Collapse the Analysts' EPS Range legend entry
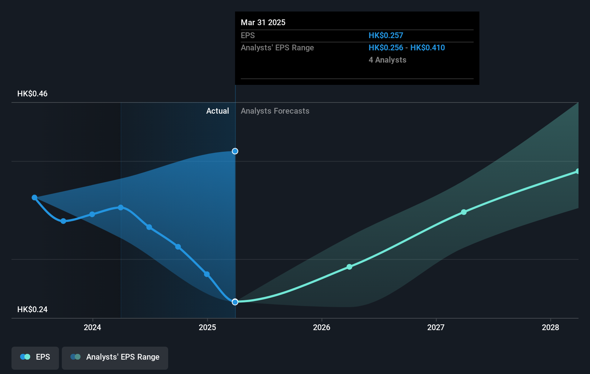The width and height of the screenshot is (590, 374). 115,358
